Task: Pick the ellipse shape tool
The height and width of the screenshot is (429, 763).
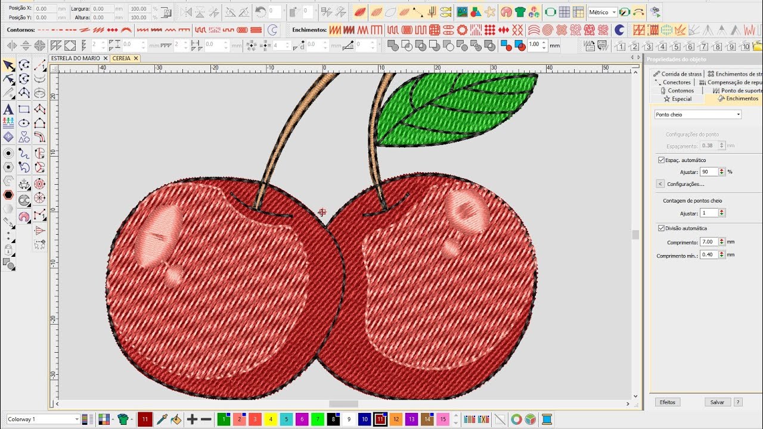Action: coord(24,123)
